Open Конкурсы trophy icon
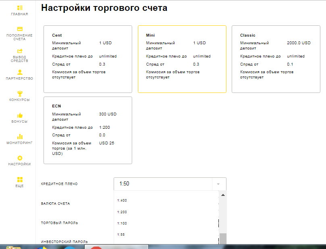This screenshot has width=326, height=249. [20, 94]
